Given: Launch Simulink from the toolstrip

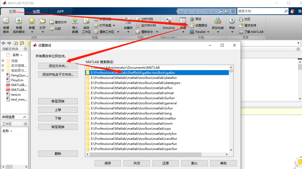Looking at the screenshot, I should 169,24.
